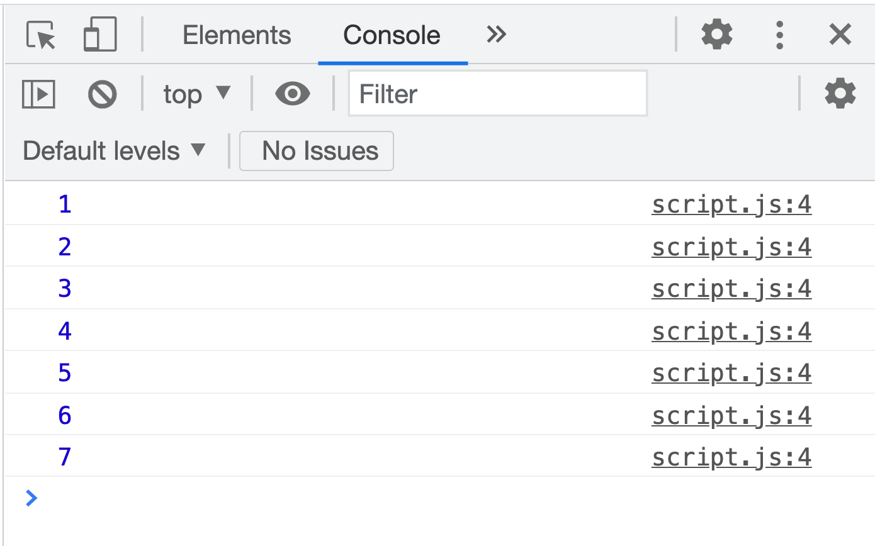Expand the more tabs chevron menu
Viewport: 875px width, 546px height.
pyautogui.click(x=495, y=35)
